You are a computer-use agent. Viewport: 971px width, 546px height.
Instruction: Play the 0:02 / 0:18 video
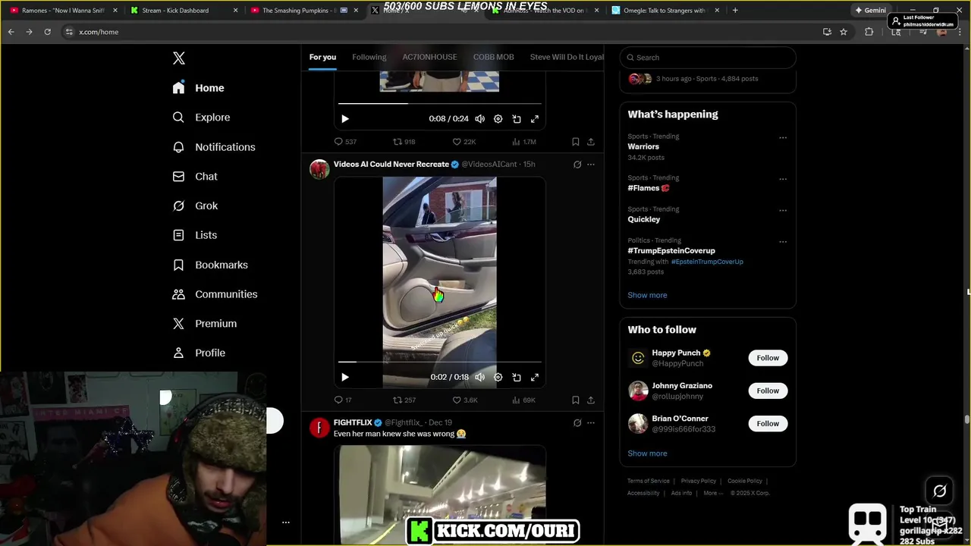[x=345, y=377]
